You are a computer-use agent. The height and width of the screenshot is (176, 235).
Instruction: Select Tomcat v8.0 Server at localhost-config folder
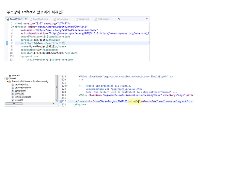pos(30,81)
